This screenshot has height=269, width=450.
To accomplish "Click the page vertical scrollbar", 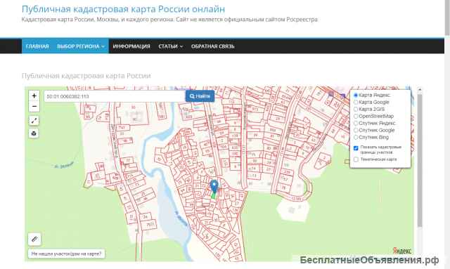I will [447, 17].
